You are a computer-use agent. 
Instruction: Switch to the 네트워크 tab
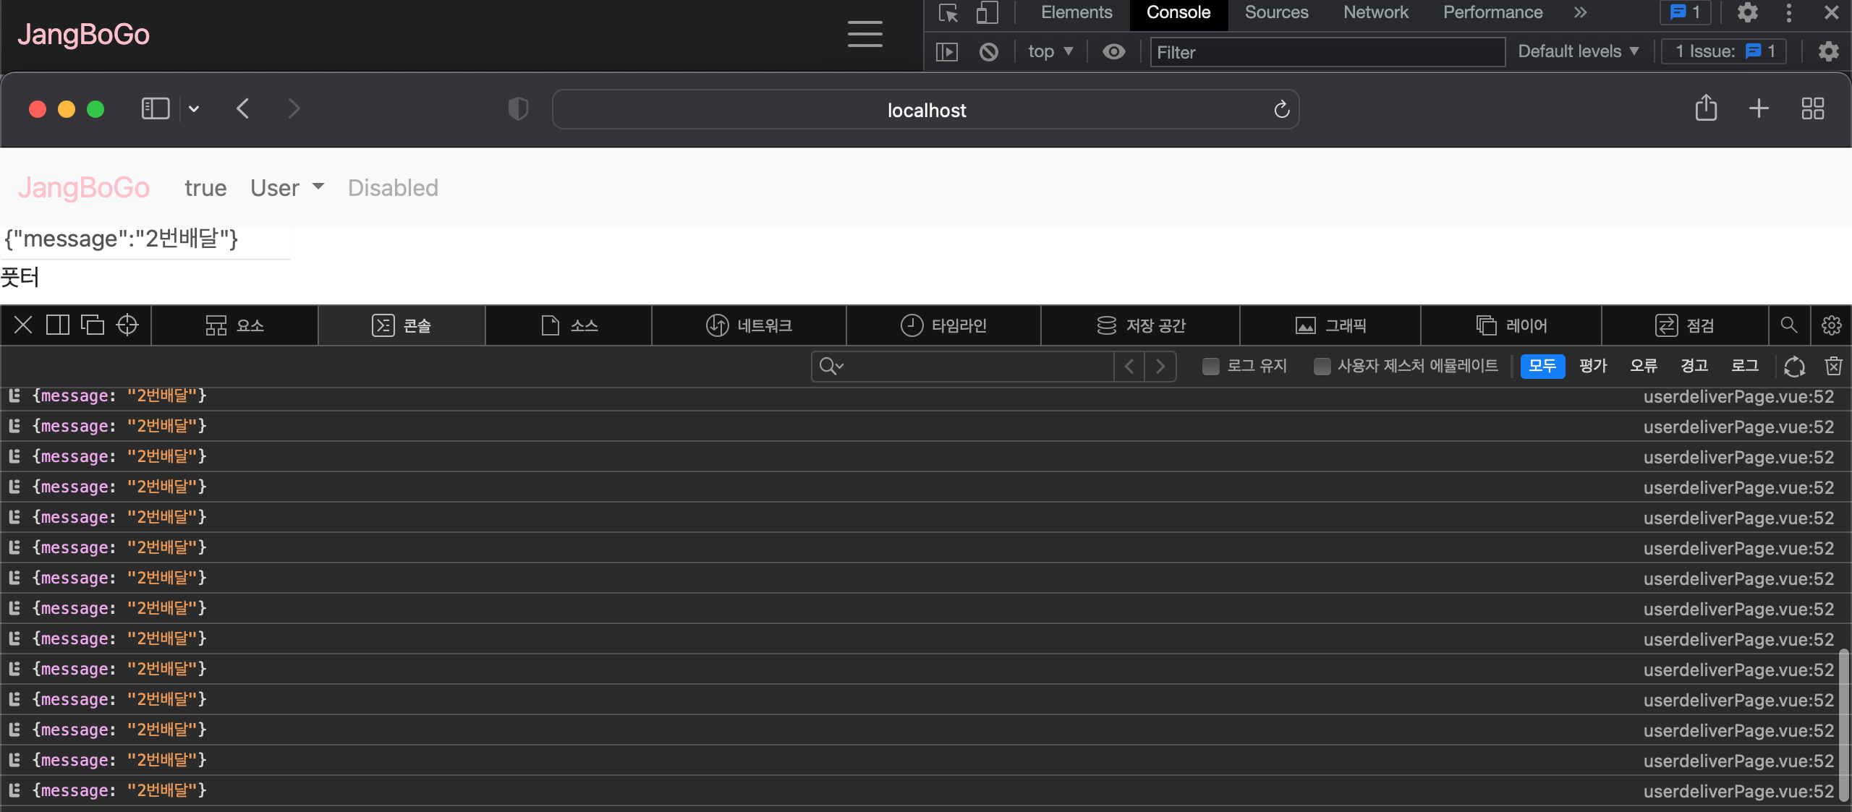tap(749, 325)
